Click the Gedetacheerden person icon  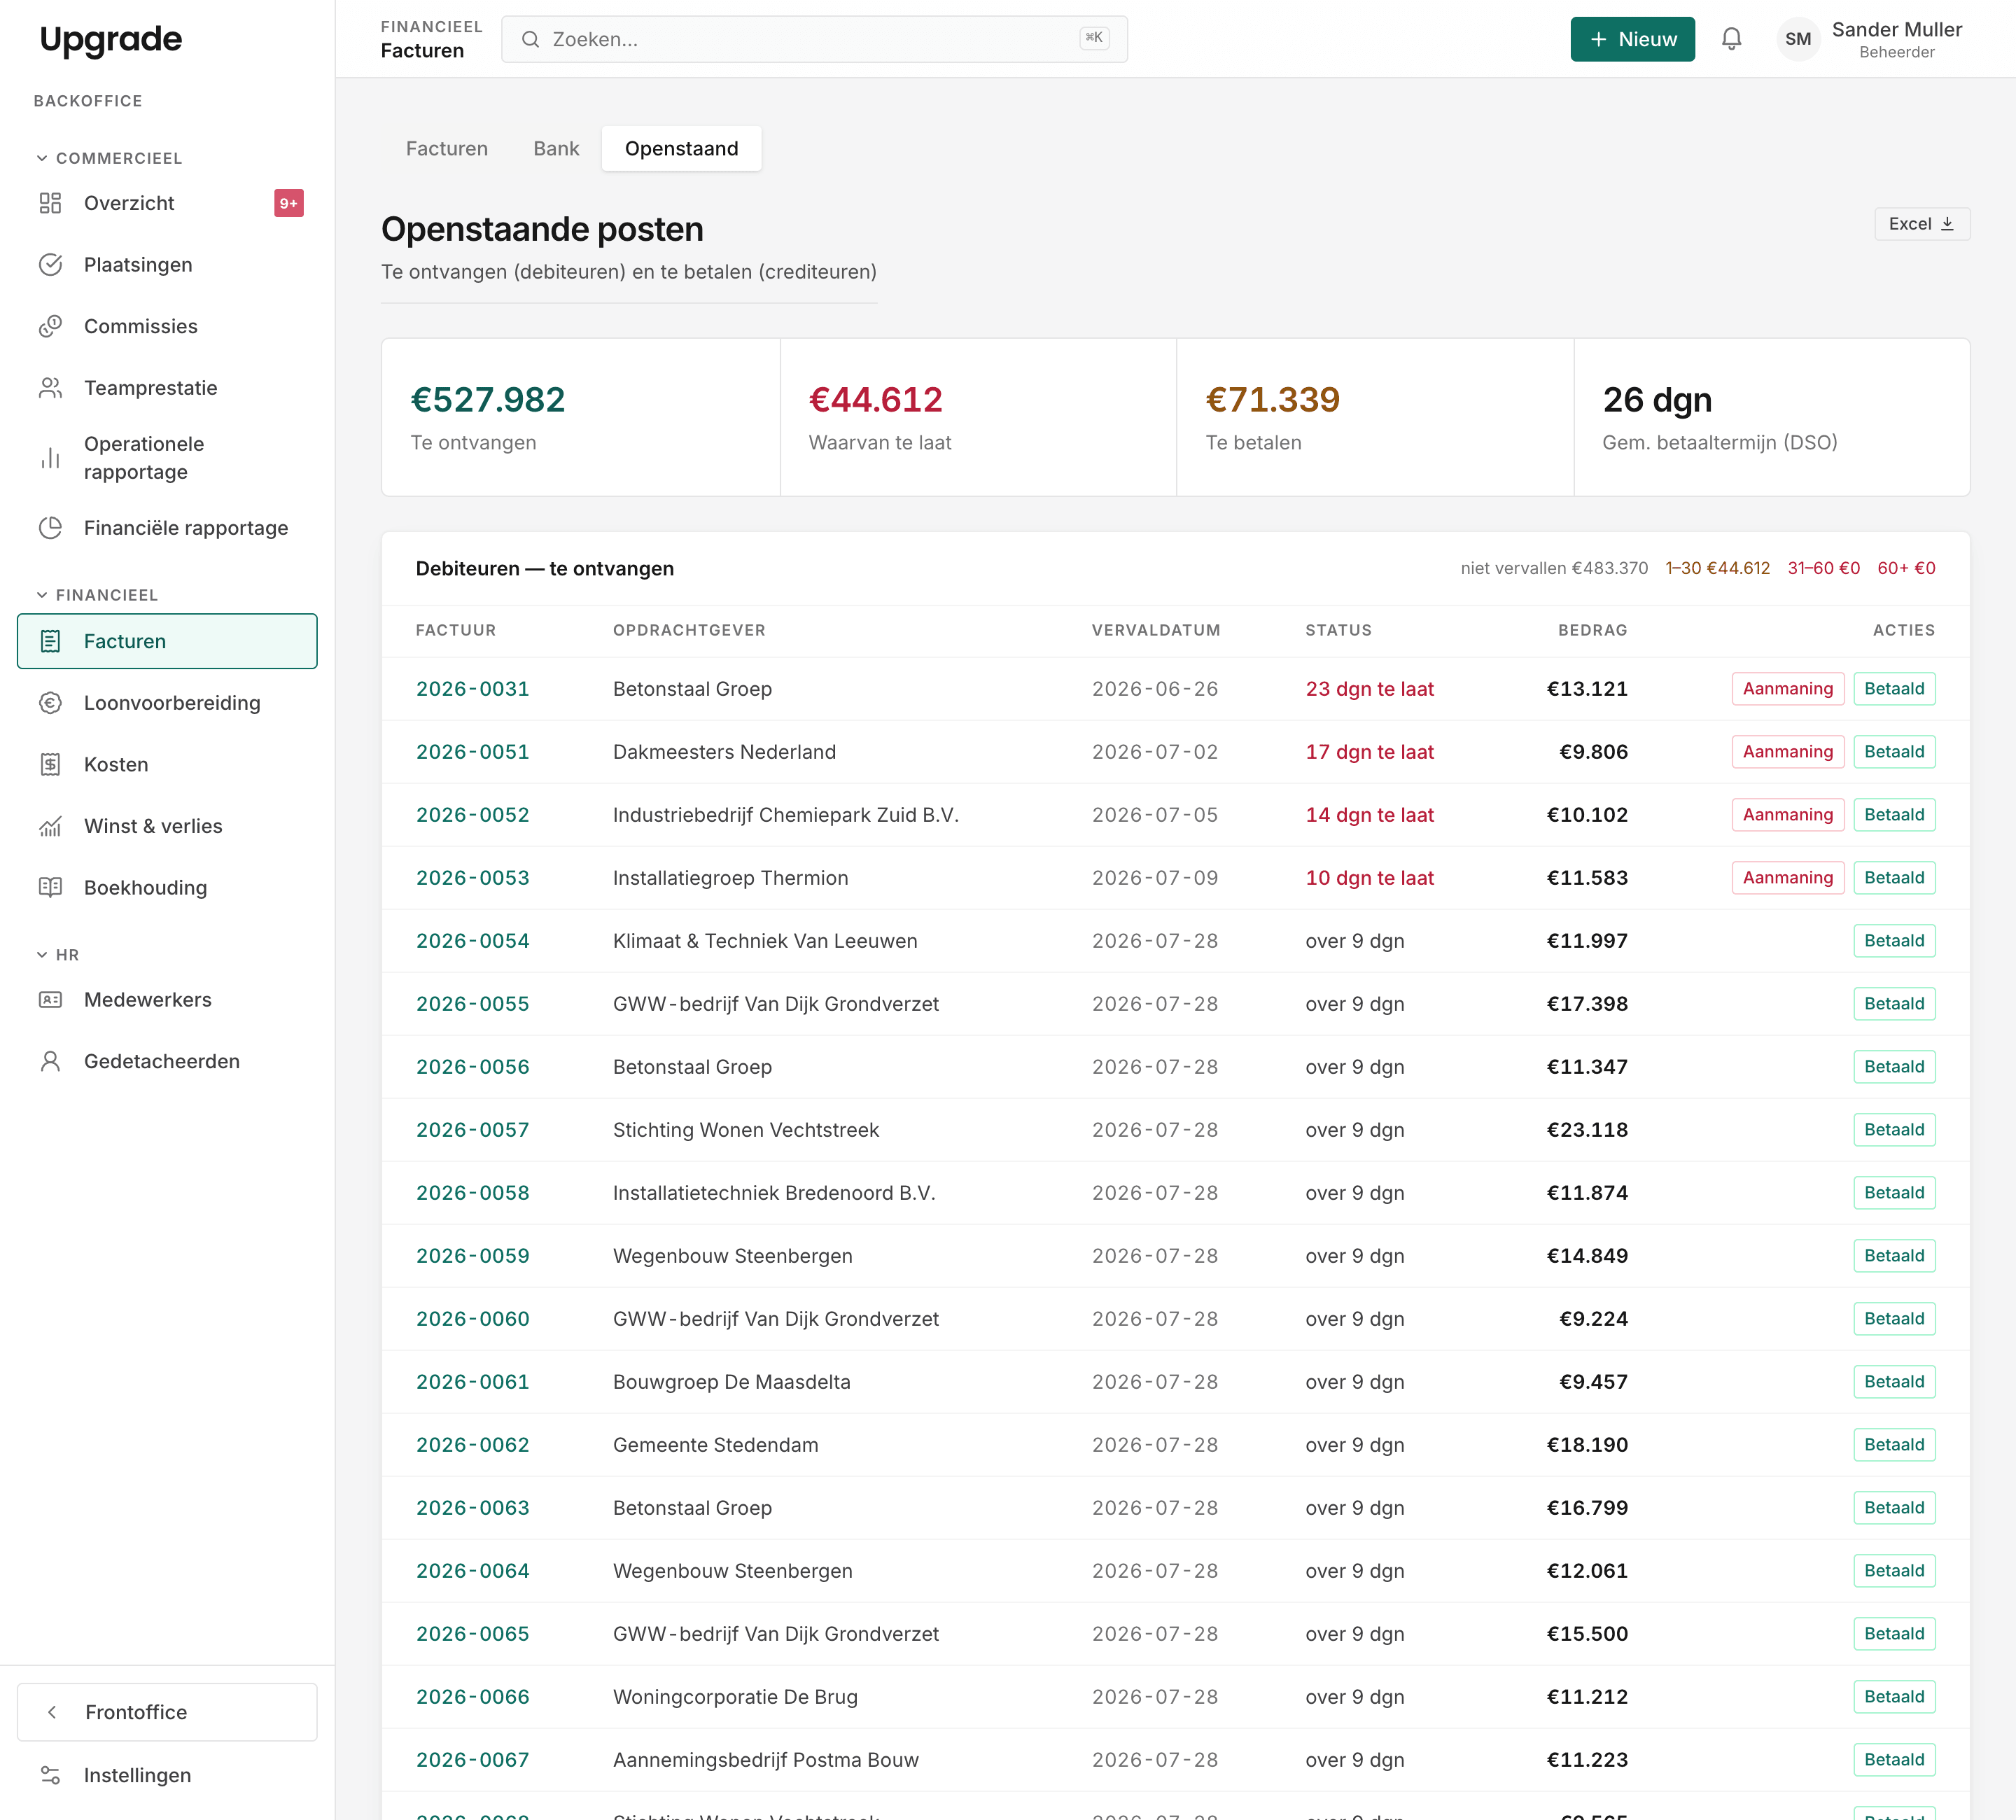point(50,1061)
